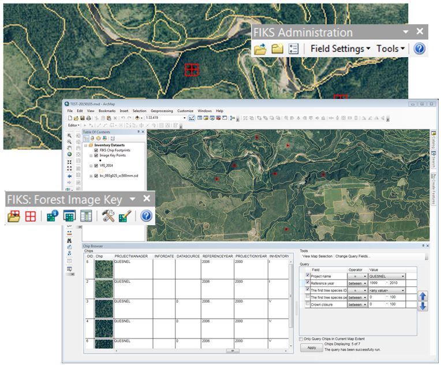Image resolution: width=441 pixels, height=365 pixels.
Task: Click the yellow folder icon in FIKS Administration
Action: tap(277, 49)
